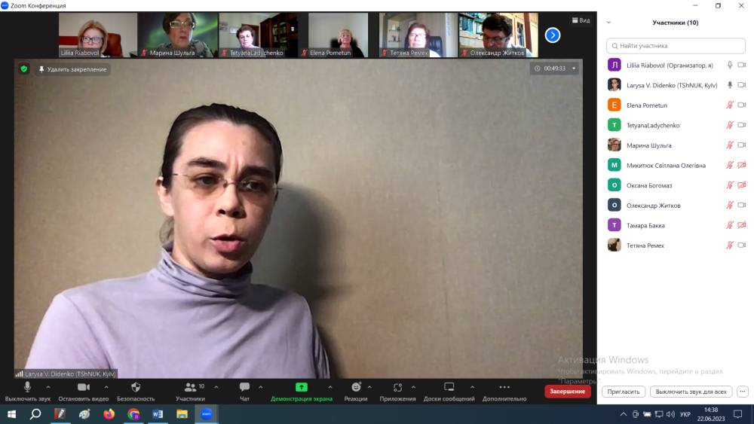Collapse the Участники (10) panel chevron

point(608,23)
